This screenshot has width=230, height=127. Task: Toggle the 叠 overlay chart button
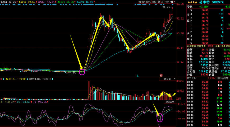click(159, 2)
